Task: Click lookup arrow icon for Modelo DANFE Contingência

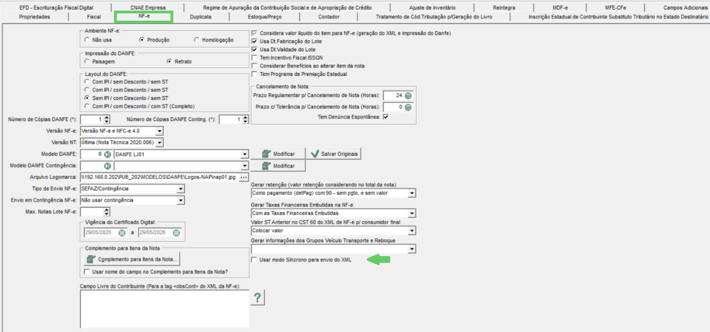Action: coord(107,166)
